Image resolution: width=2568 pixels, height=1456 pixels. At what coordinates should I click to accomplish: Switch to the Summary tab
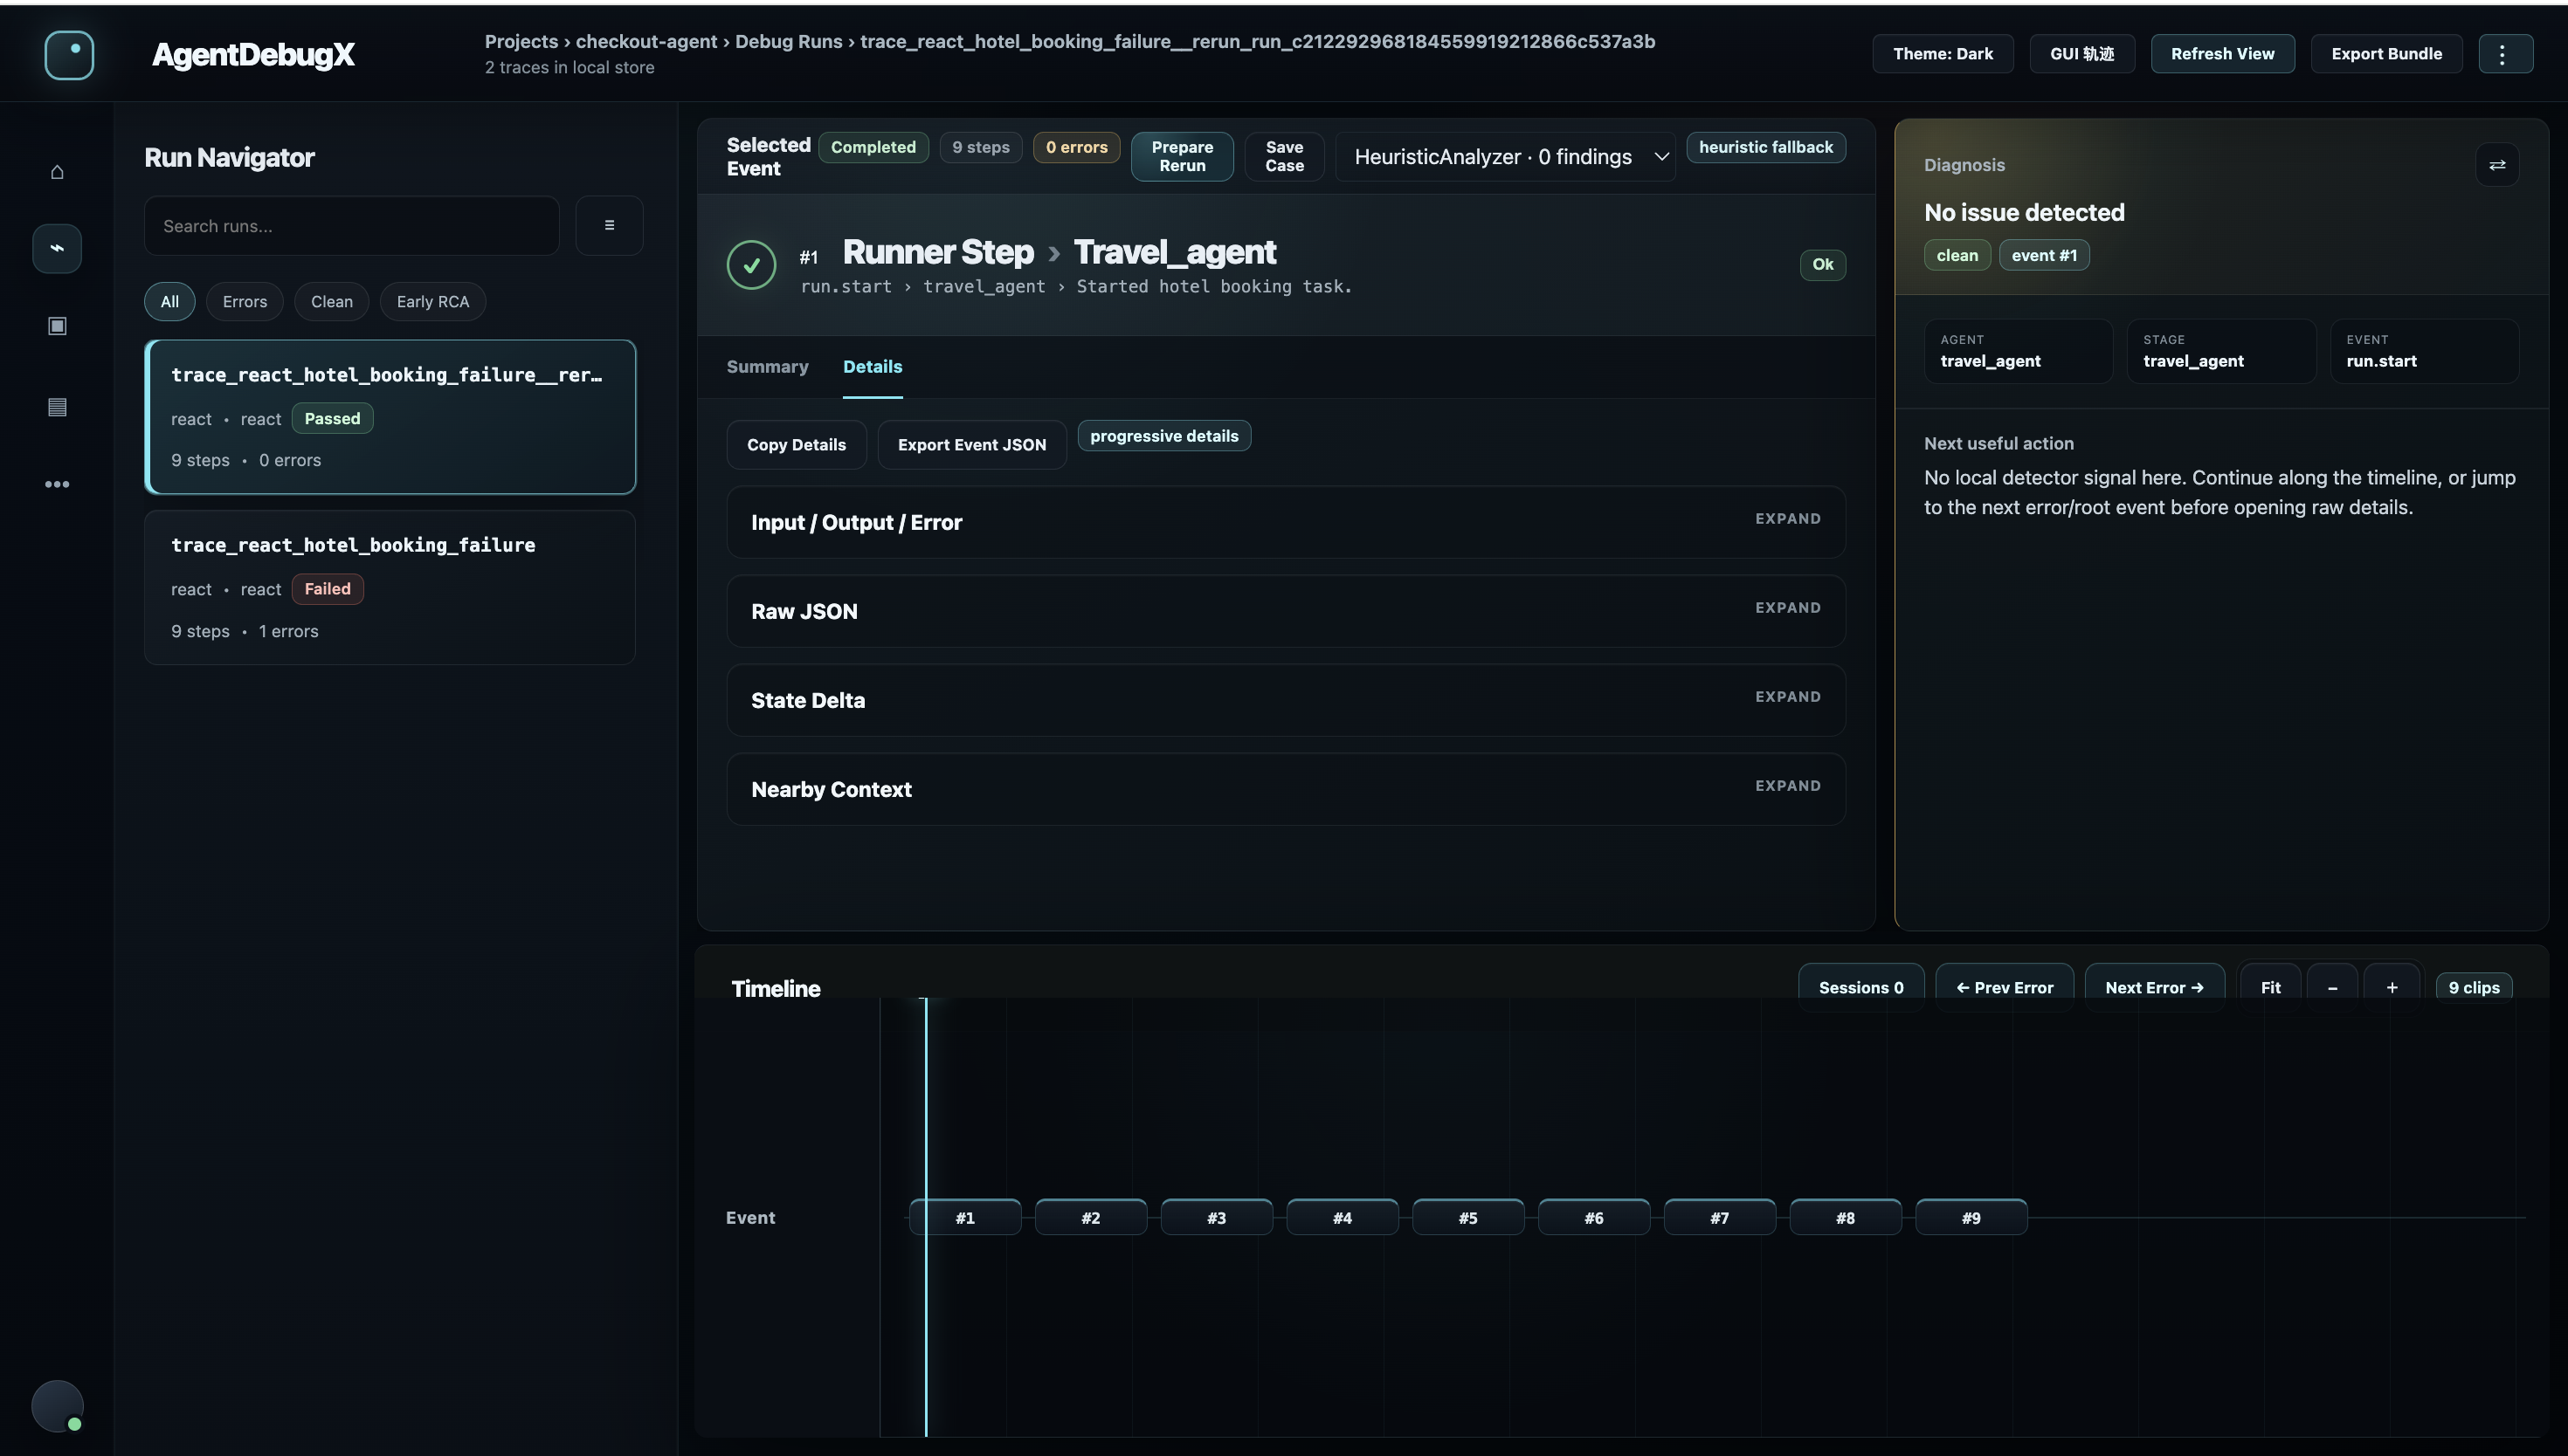[767, 366]
